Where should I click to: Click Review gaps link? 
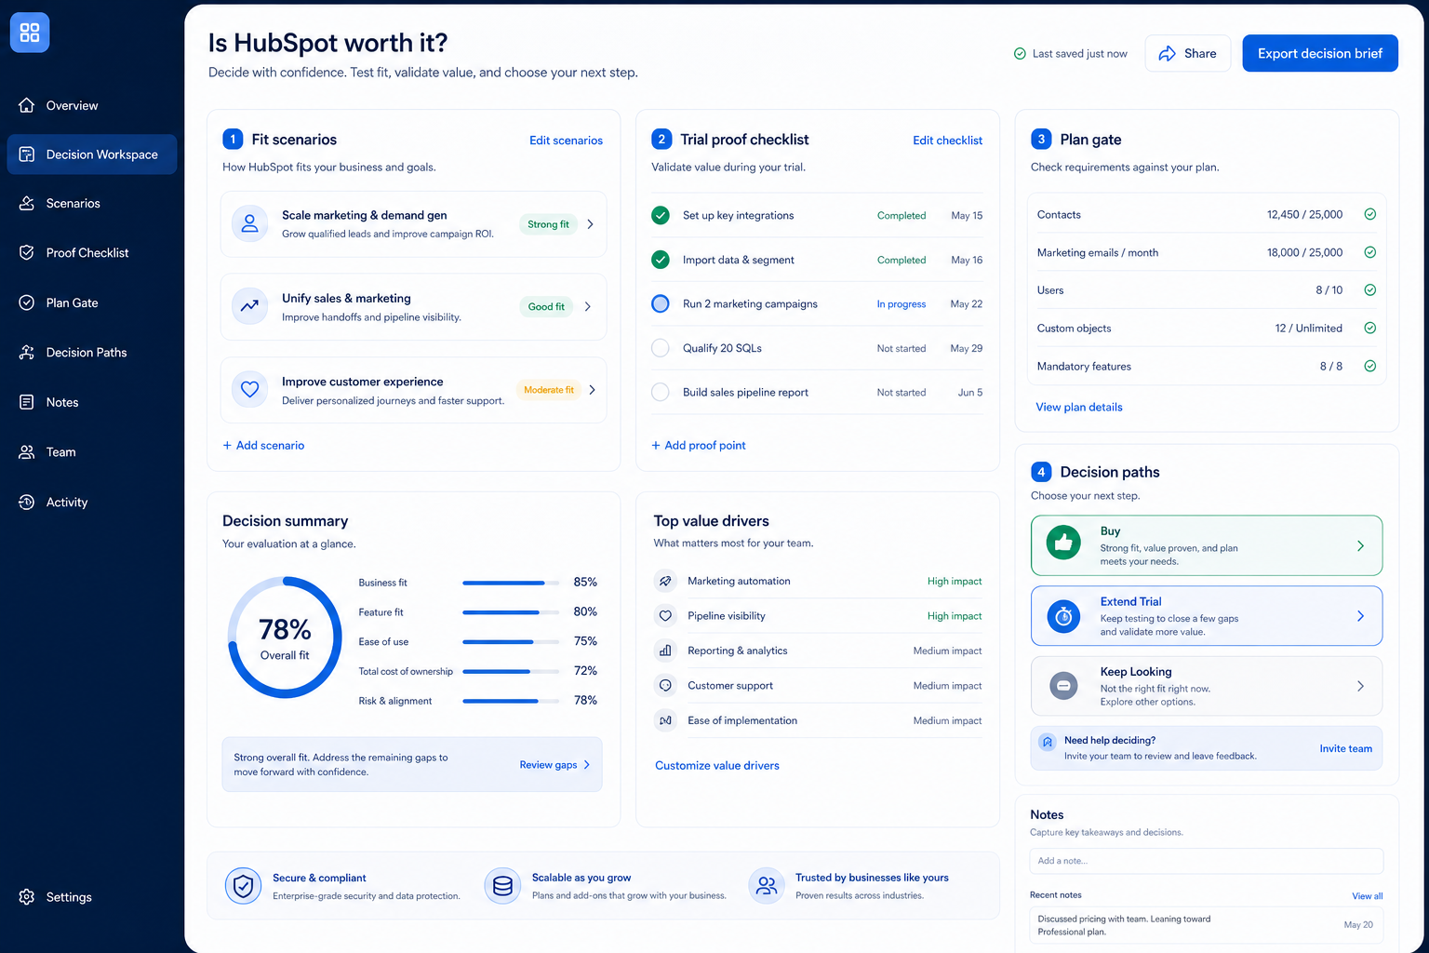coord(548,765)
